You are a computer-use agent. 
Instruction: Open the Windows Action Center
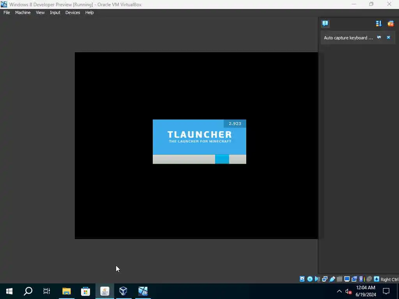[386, 291]
